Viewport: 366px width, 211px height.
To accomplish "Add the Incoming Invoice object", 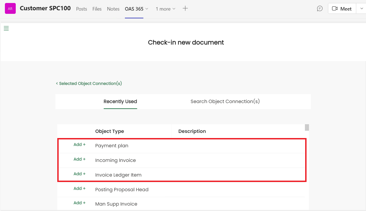I will point(80,159).
